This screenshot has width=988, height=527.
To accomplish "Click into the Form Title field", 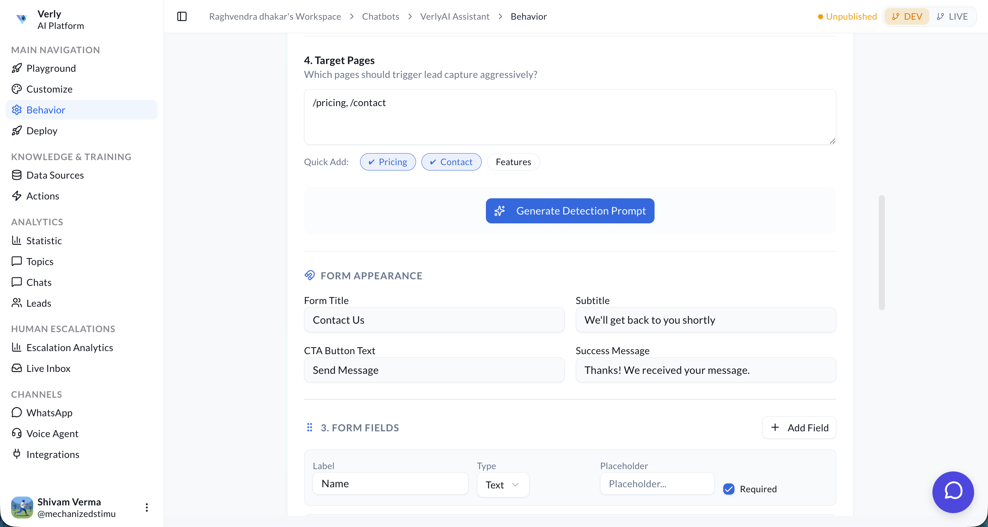I will pyautogui.click(x=434, y=320).
